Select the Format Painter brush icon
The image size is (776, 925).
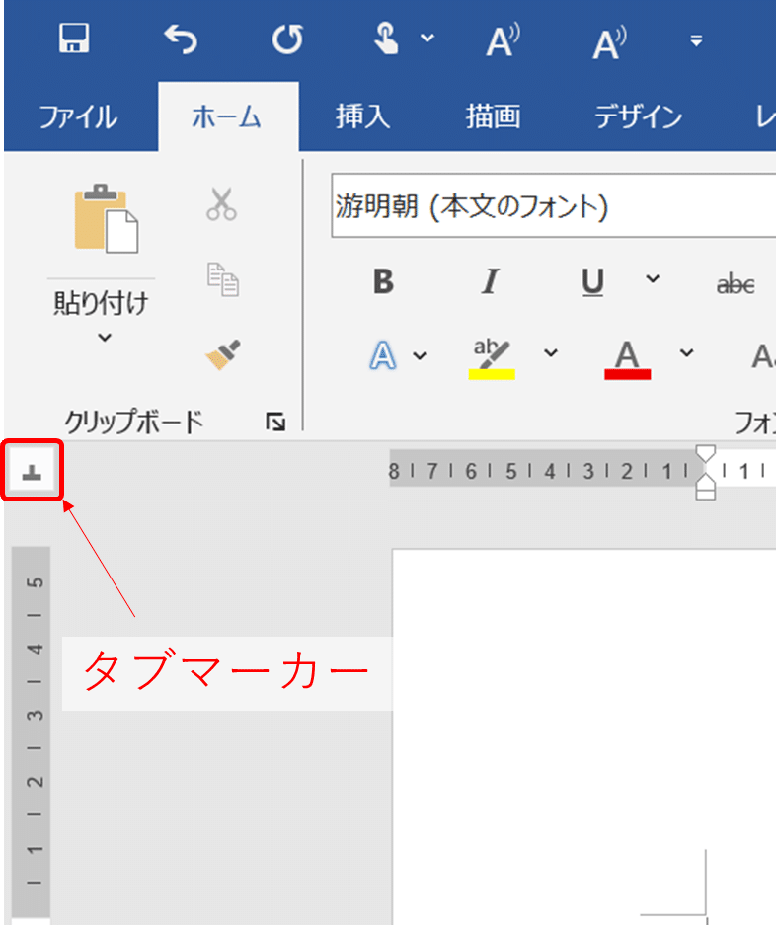[x=222, y=354]
